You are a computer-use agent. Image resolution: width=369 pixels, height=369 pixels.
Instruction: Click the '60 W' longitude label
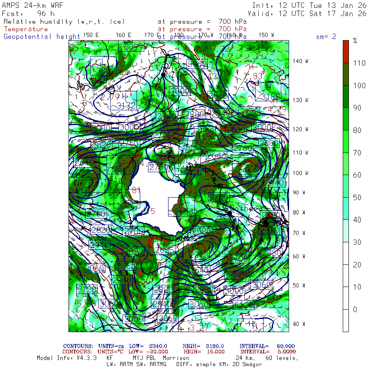click(x=299, y=256)
